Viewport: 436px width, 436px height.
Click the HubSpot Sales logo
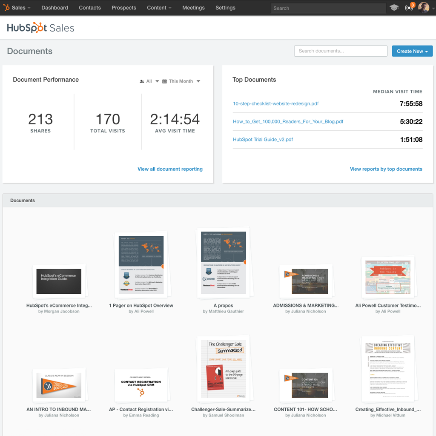(40, 28)
